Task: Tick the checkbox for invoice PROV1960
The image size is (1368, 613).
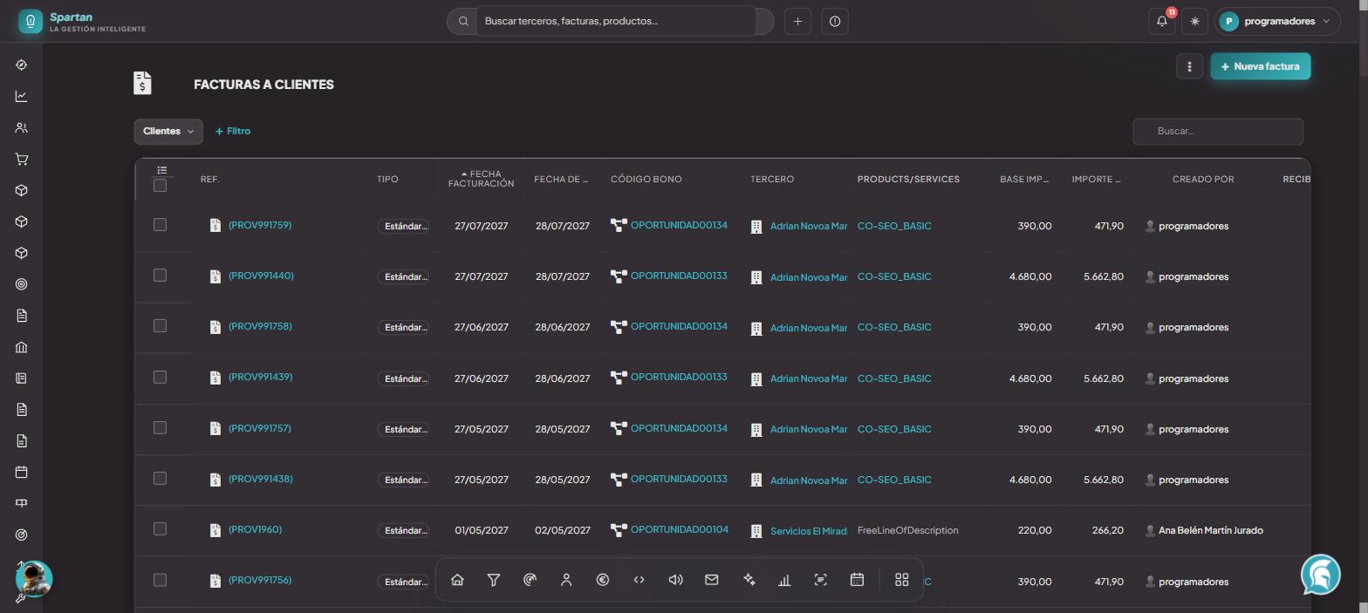Action: [x=160, y=528]
